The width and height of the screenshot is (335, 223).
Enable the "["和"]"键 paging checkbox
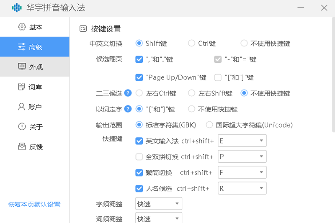[218, 77]
